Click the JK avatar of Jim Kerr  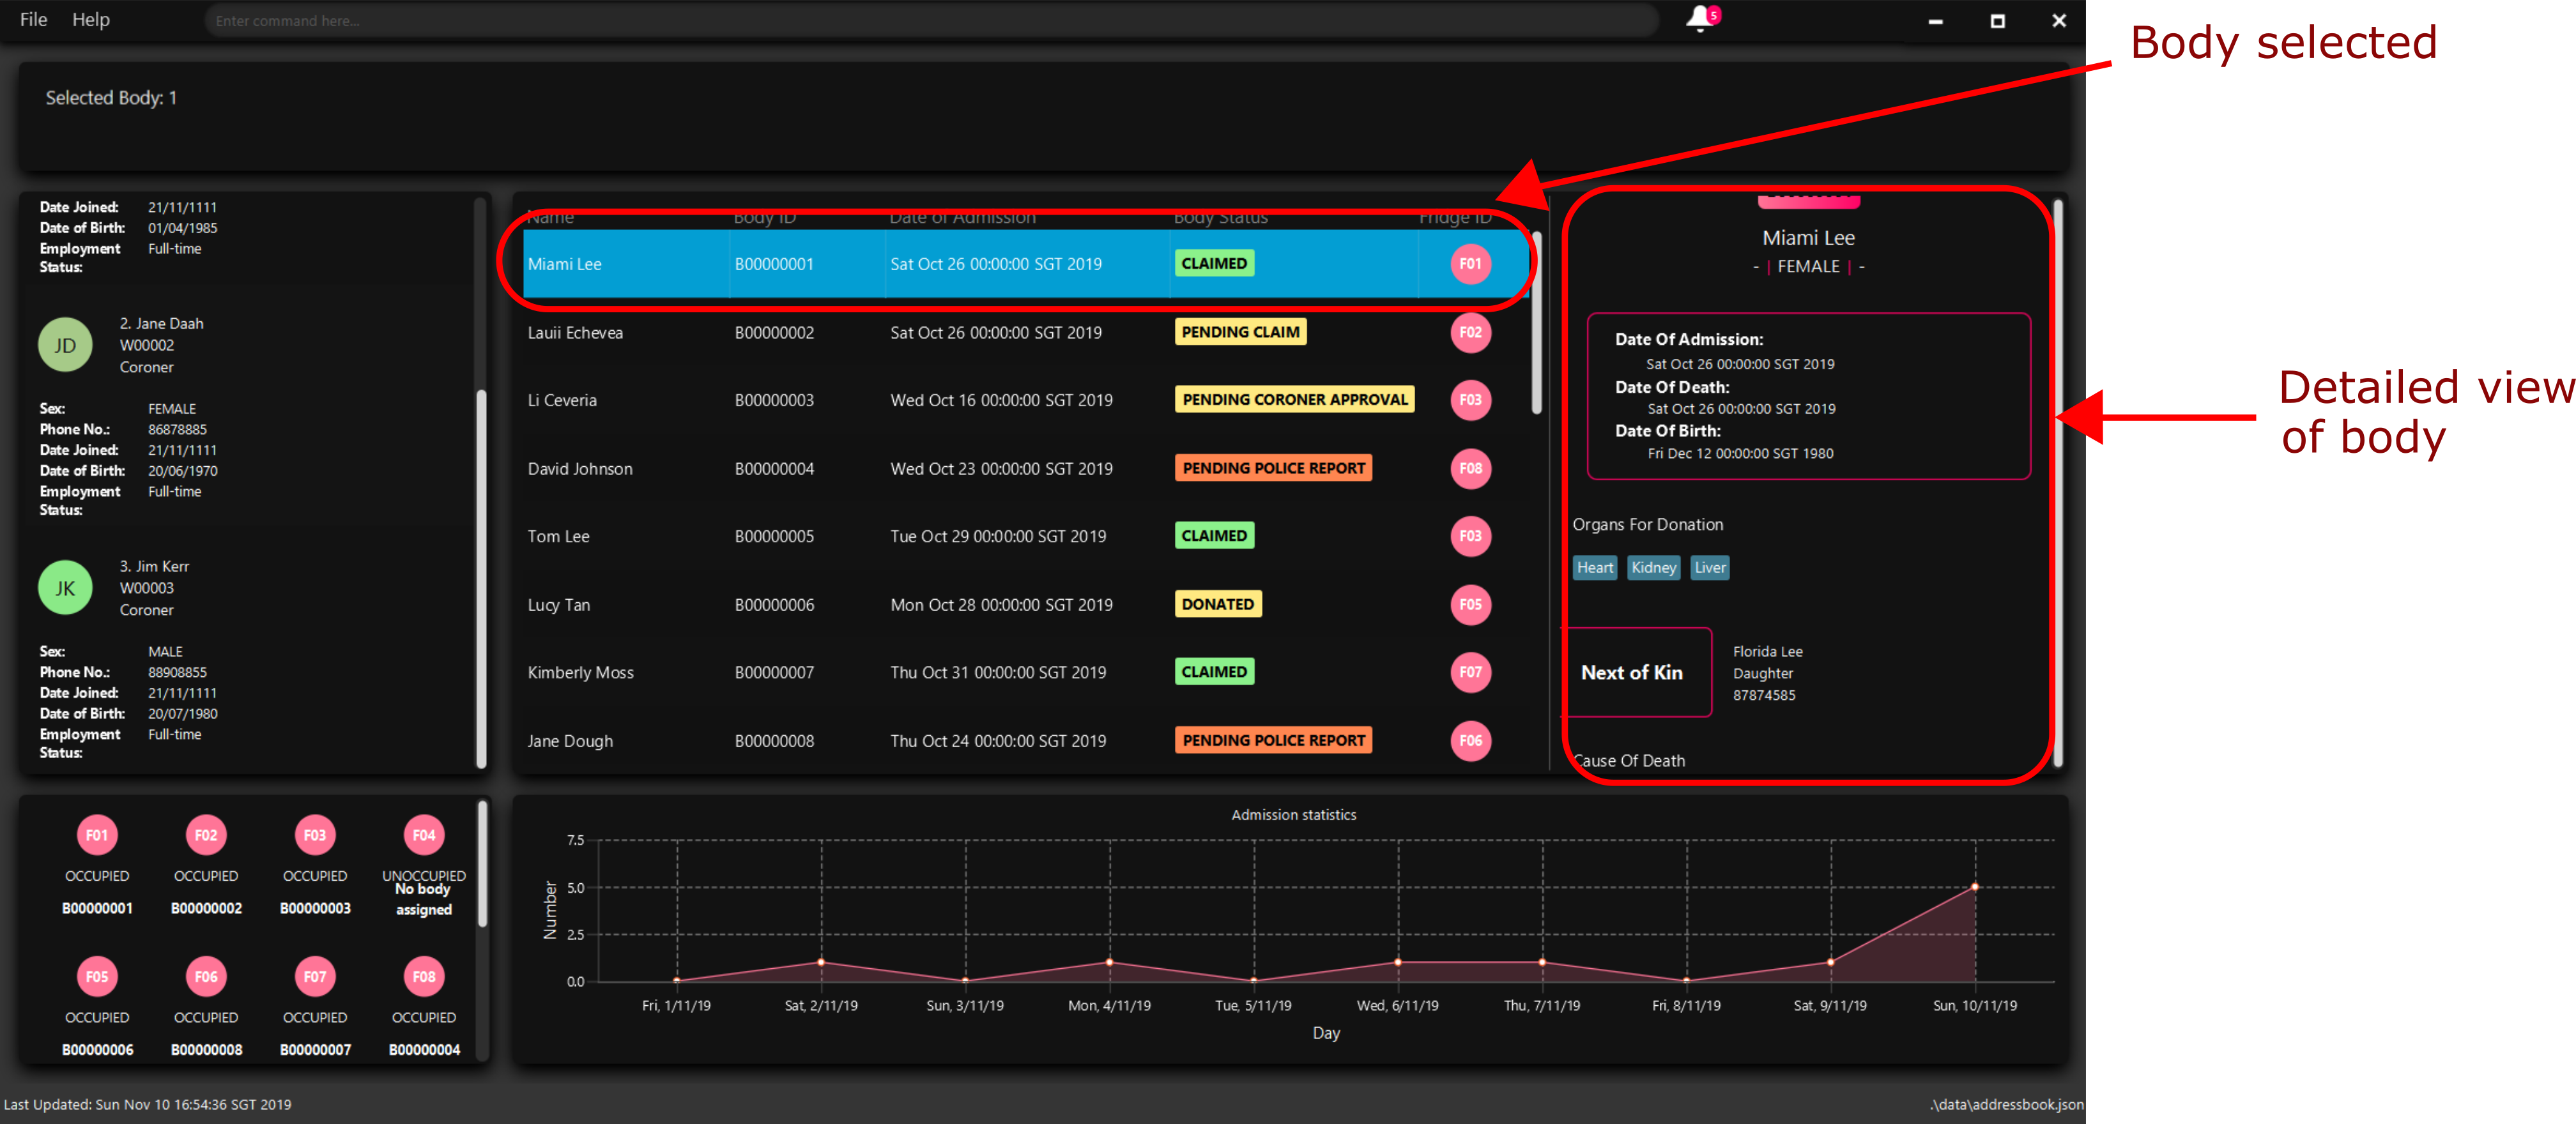[x=65, y=588]
